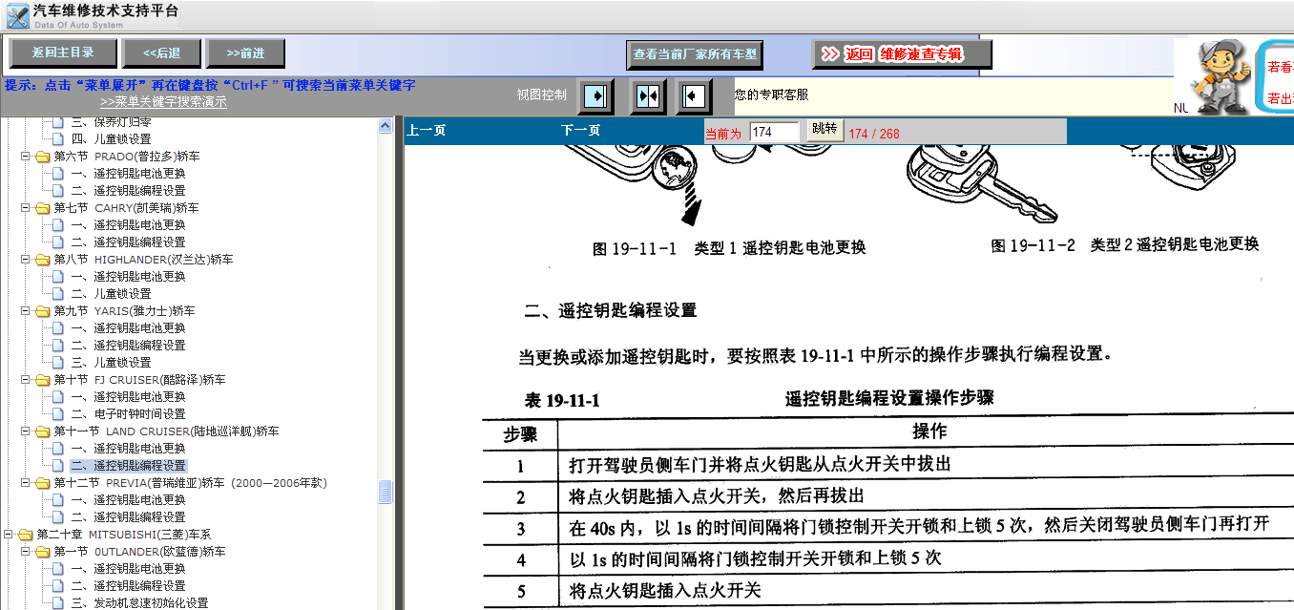Click the menu tree scrollbar thumb
1294x610 pixels.
click(386, 491)
